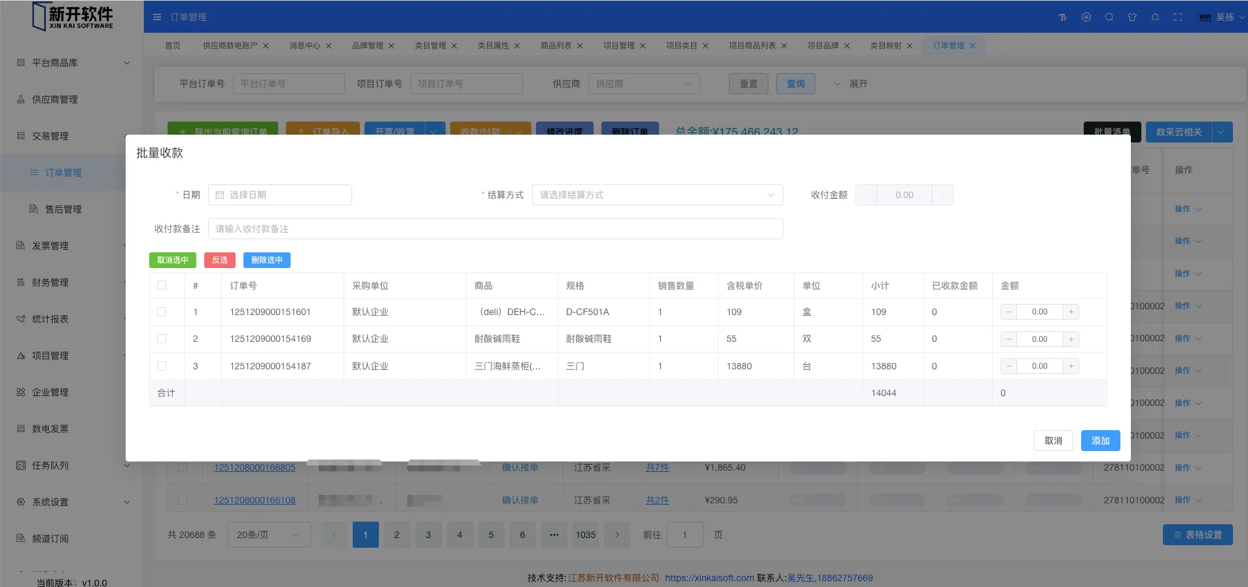Click the 收付款备注 input field
Viewport: 1248px width, 587px height.
495,229
